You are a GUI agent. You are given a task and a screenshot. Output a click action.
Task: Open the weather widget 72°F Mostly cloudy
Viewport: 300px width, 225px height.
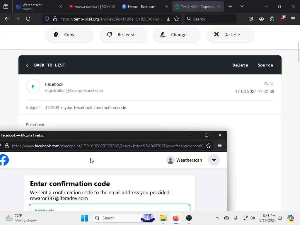click(21, 218)
